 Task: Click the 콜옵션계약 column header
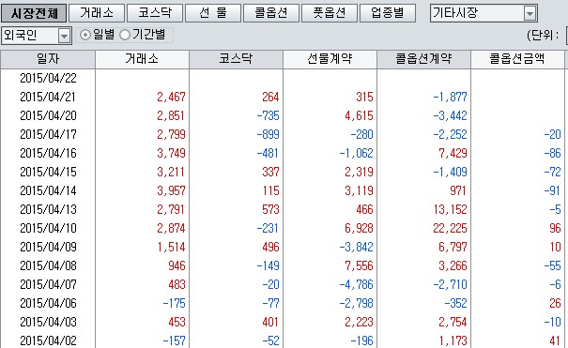(x=423, y=59)
